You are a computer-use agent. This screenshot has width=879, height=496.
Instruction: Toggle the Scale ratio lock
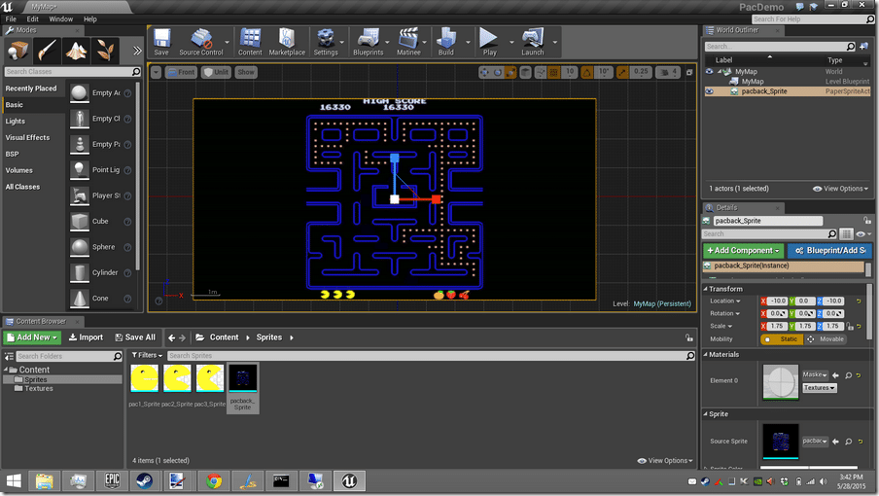[850, 326]
